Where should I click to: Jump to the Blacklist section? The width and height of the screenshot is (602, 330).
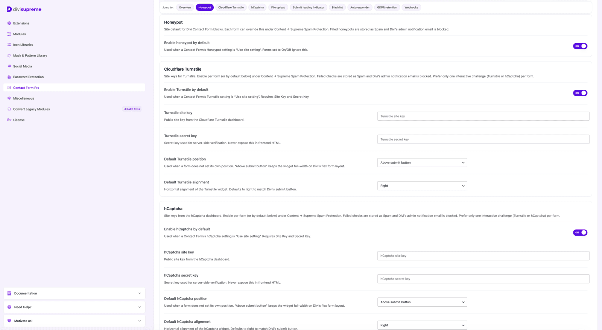coord(337,7)
